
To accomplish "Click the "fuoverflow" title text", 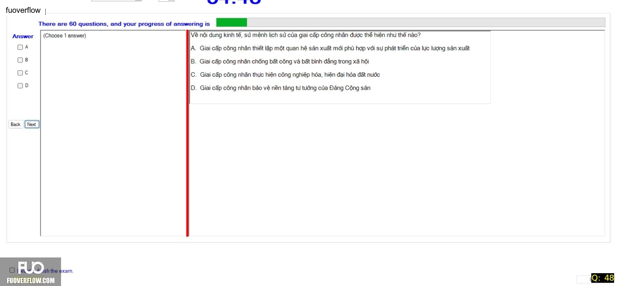I will (23, 10).
